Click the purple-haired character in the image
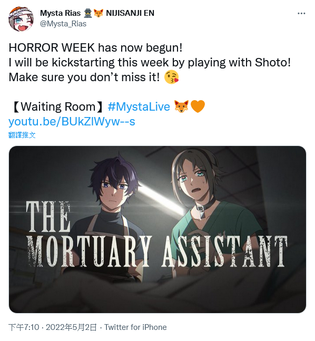The width and height of the screenshot is (315, 341). pyautogui.click(x=114, y=196)
